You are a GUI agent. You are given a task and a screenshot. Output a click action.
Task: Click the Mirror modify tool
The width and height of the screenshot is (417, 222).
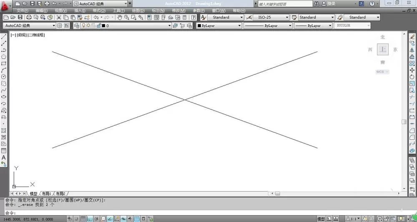(x=412, y=50)
